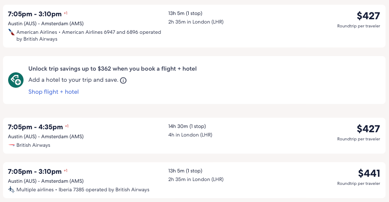The width and height of the screenshot is (389, 202).
Task: Click the $427 price on British Airways flight
Action: pyautogui.click(x=368, y=129)
